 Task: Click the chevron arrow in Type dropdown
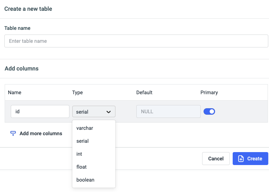click(x=109, y=112)
